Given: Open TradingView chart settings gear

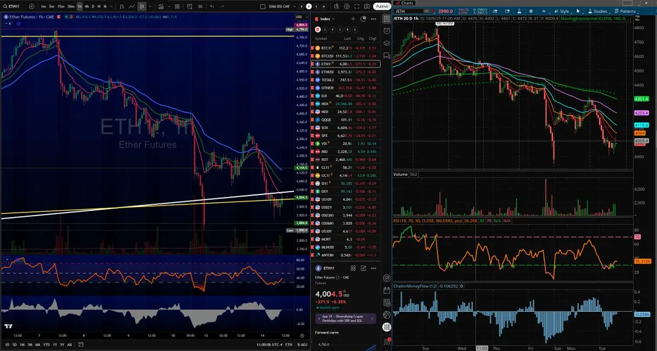Looking at the screenshot, I should point(347,7).
